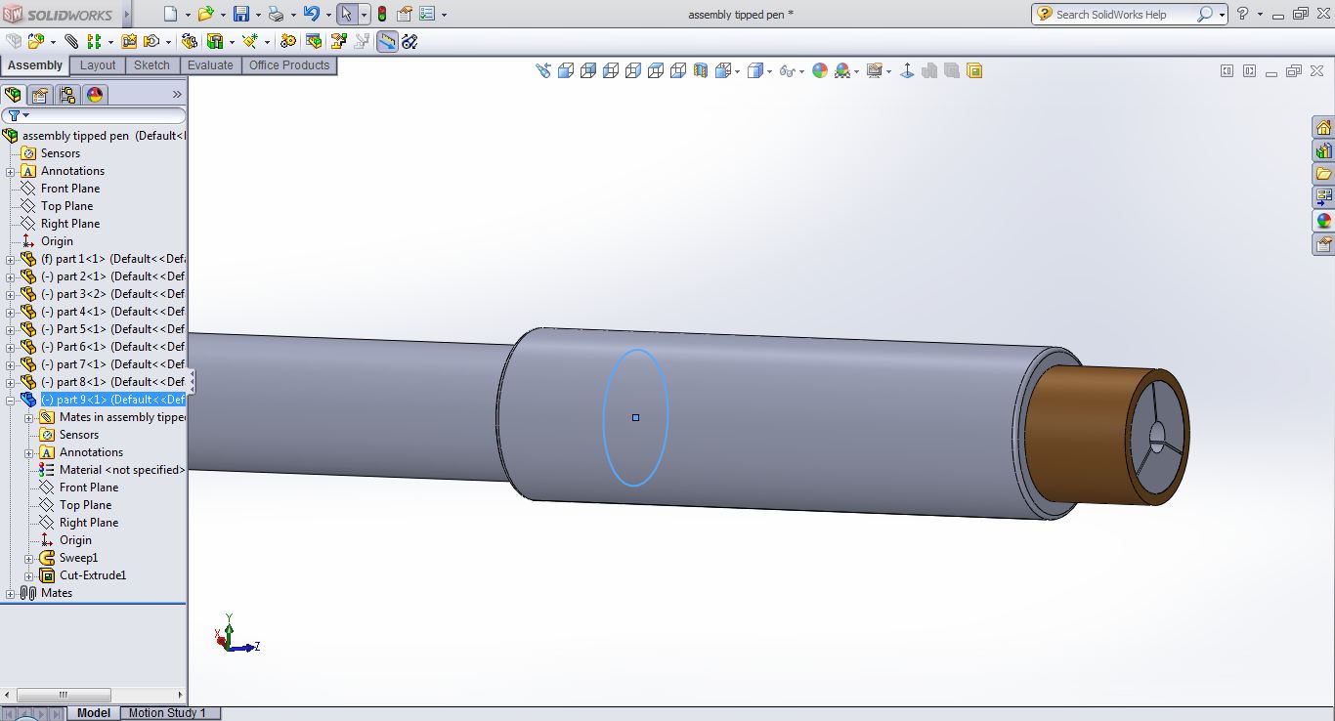Open File Explorer in the task pane
The width and height of the screenshot is (1335, 721).
[1323, 174]
